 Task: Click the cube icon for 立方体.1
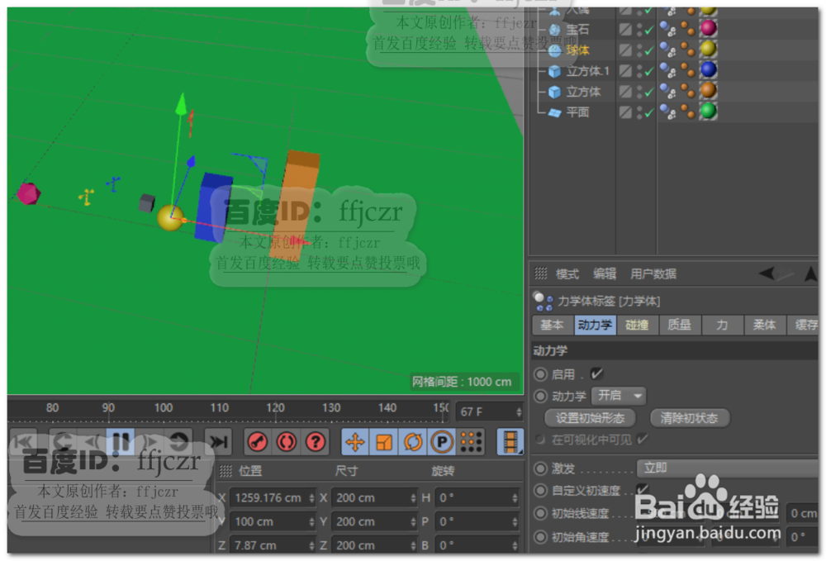coord(554,71)
